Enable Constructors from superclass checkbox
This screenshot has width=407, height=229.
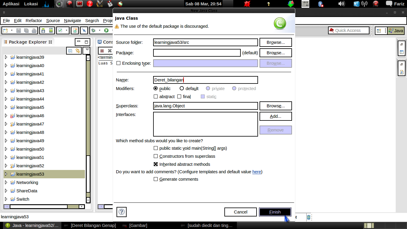tap(156, 156)
